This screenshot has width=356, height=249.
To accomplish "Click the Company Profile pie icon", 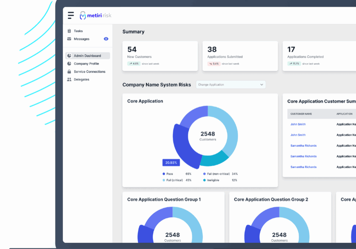I will point(69,64).
